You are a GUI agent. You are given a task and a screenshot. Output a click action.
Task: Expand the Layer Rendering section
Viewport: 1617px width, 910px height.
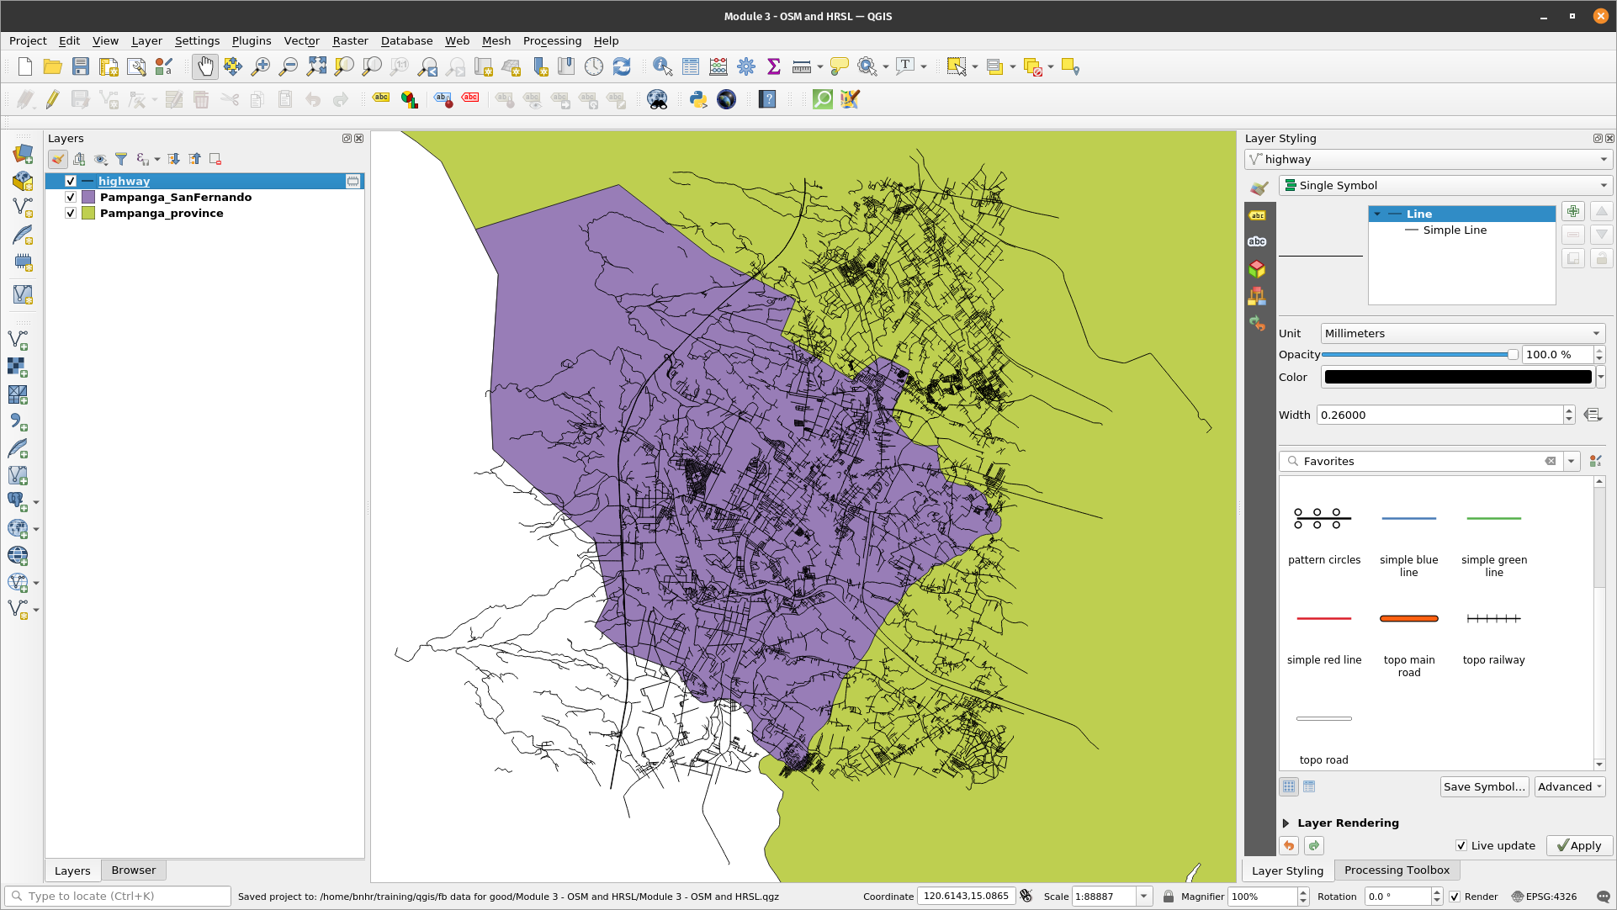(x=1287, y=823)
